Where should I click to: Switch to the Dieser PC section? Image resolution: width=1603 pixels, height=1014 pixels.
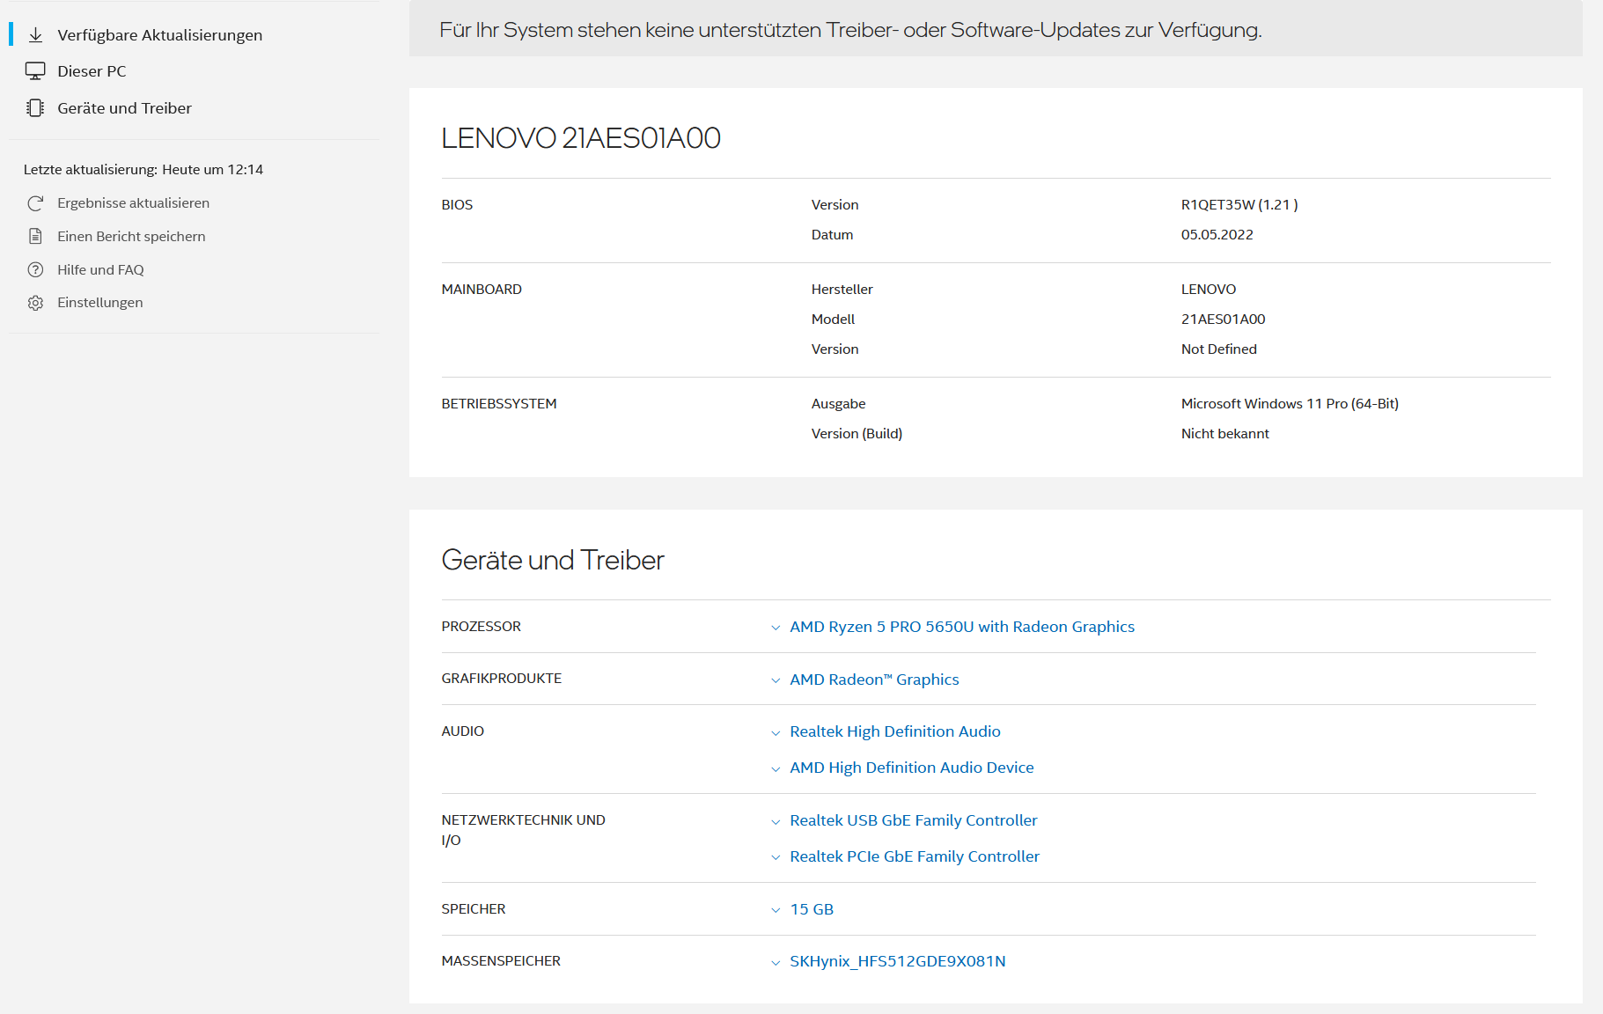(92, 71)
